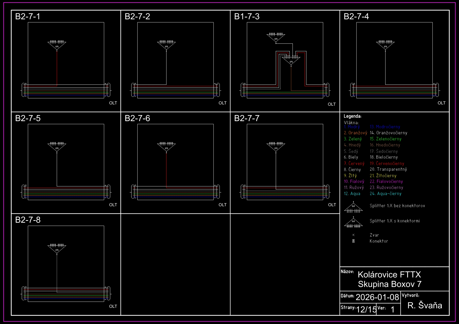Select the B2-7-5 panel title text
This screenshot has width=459, height=324.
(28, 118)
